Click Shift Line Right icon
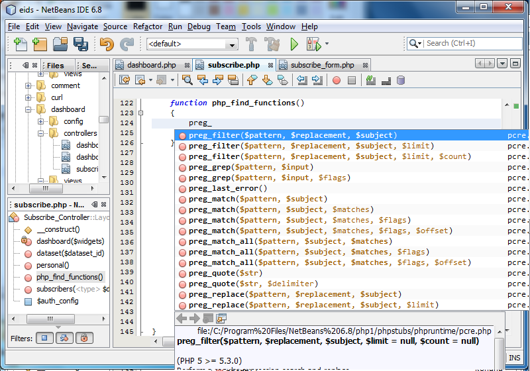Viewport: 530px width, 371px height. (x=317, y=80)
